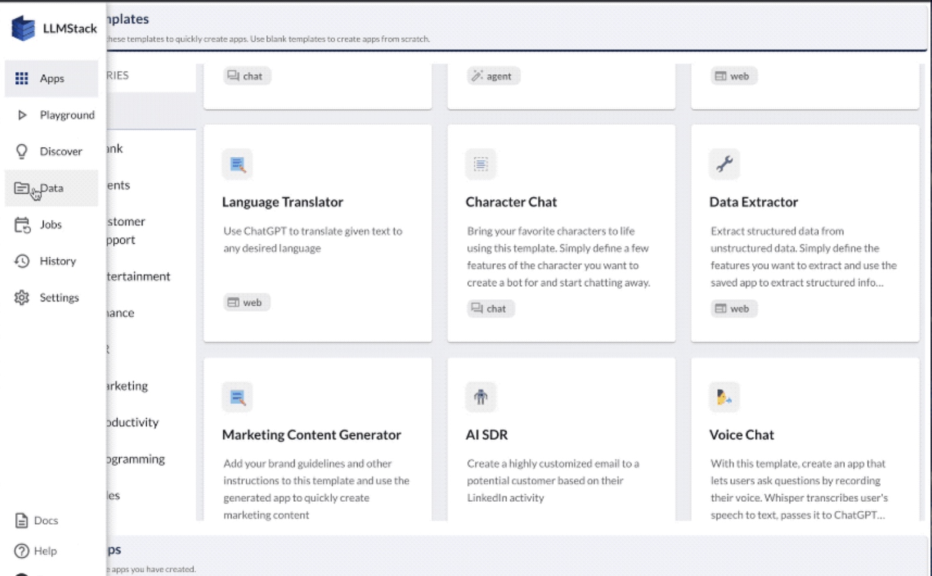Open the Apps grid icon in sidebar
The height and width of the screenshot is (576, 932).
click(x=22, y=78)
